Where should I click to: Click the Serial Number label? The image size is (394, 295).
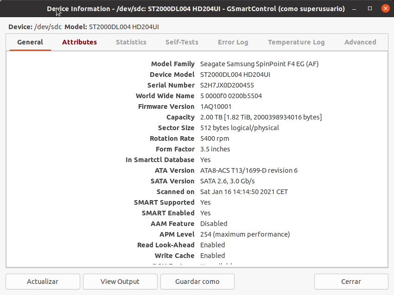point(171,85)
